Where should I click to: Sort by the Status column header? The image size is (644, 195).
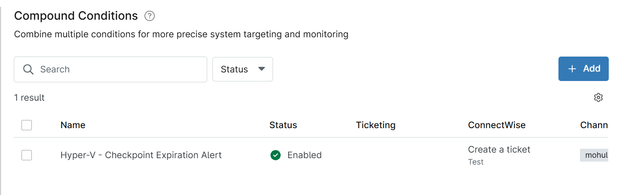tap(283, 125)
